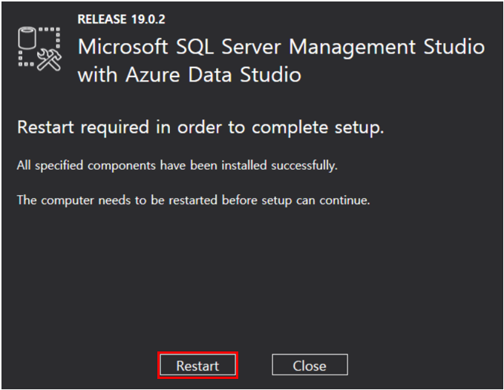
Task: Click the SSMS installer logo icon
Action: [39, 49]
